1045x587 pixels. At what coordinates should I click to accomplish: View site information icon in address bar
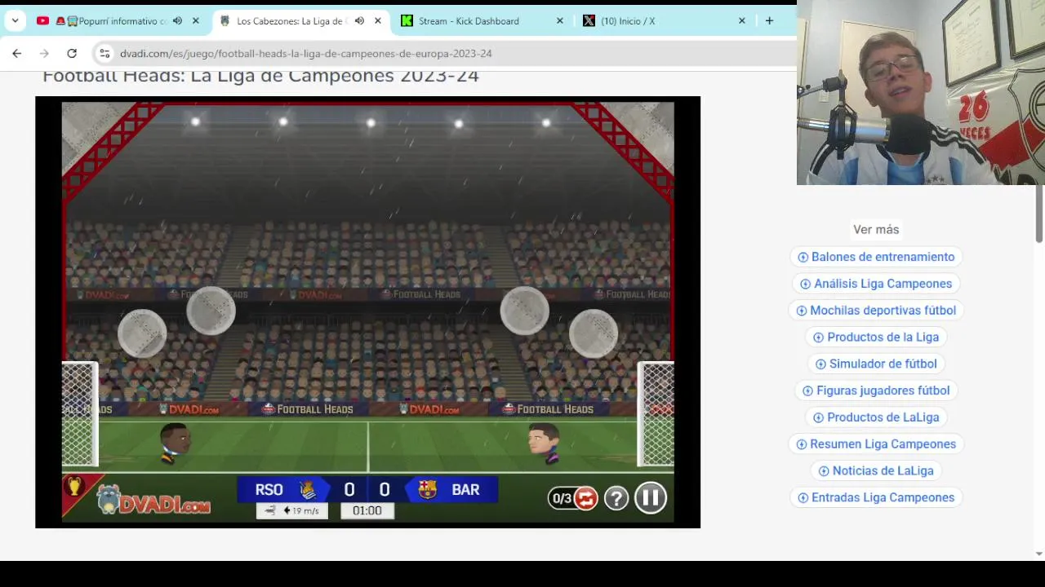[x=104, y=53]
